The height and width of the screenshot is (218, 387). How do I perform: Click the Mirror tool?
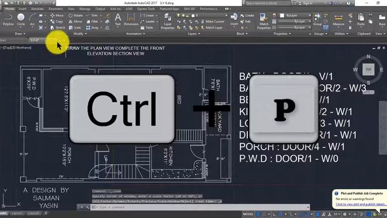[x=76, y=22]
